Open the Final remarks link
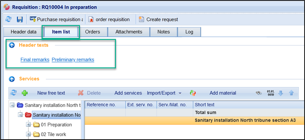Viewport: 305px width, 140px height. 35,59
